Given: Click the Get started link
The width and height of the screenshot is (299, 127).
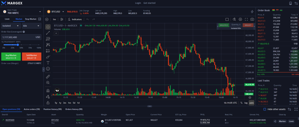Looking at the screenshot, I should [x=149, y=3].
